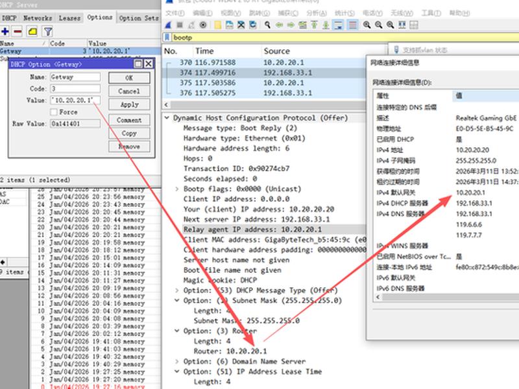
Task: Open the DHCP tab
Action: pyautogui.click(x=9, y=18)
